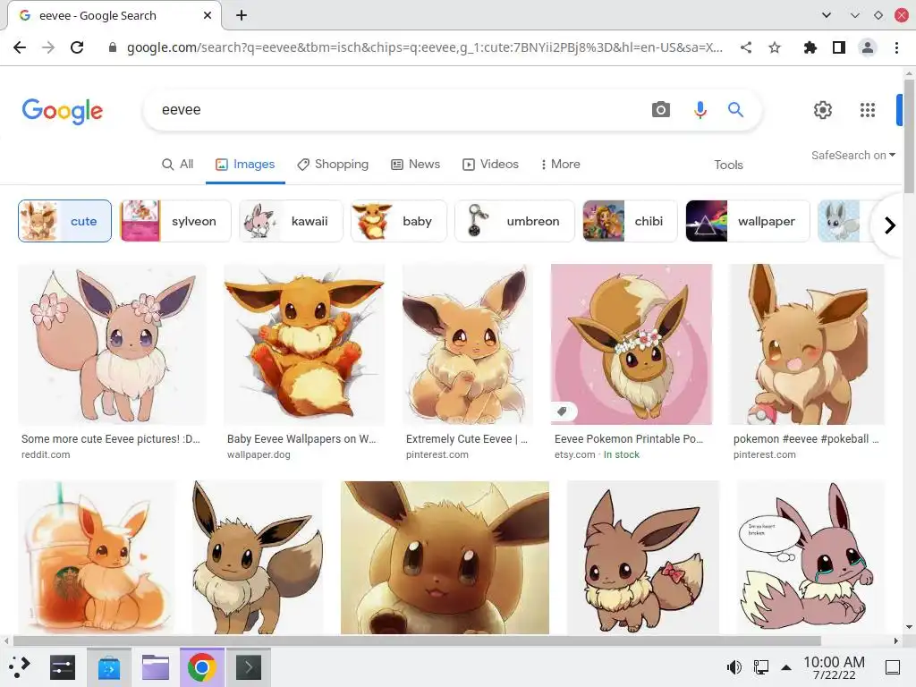Click the page vertical scrollbar
Image resolution: width=916 pixels, height=687 pixels.
pos(909,137)
